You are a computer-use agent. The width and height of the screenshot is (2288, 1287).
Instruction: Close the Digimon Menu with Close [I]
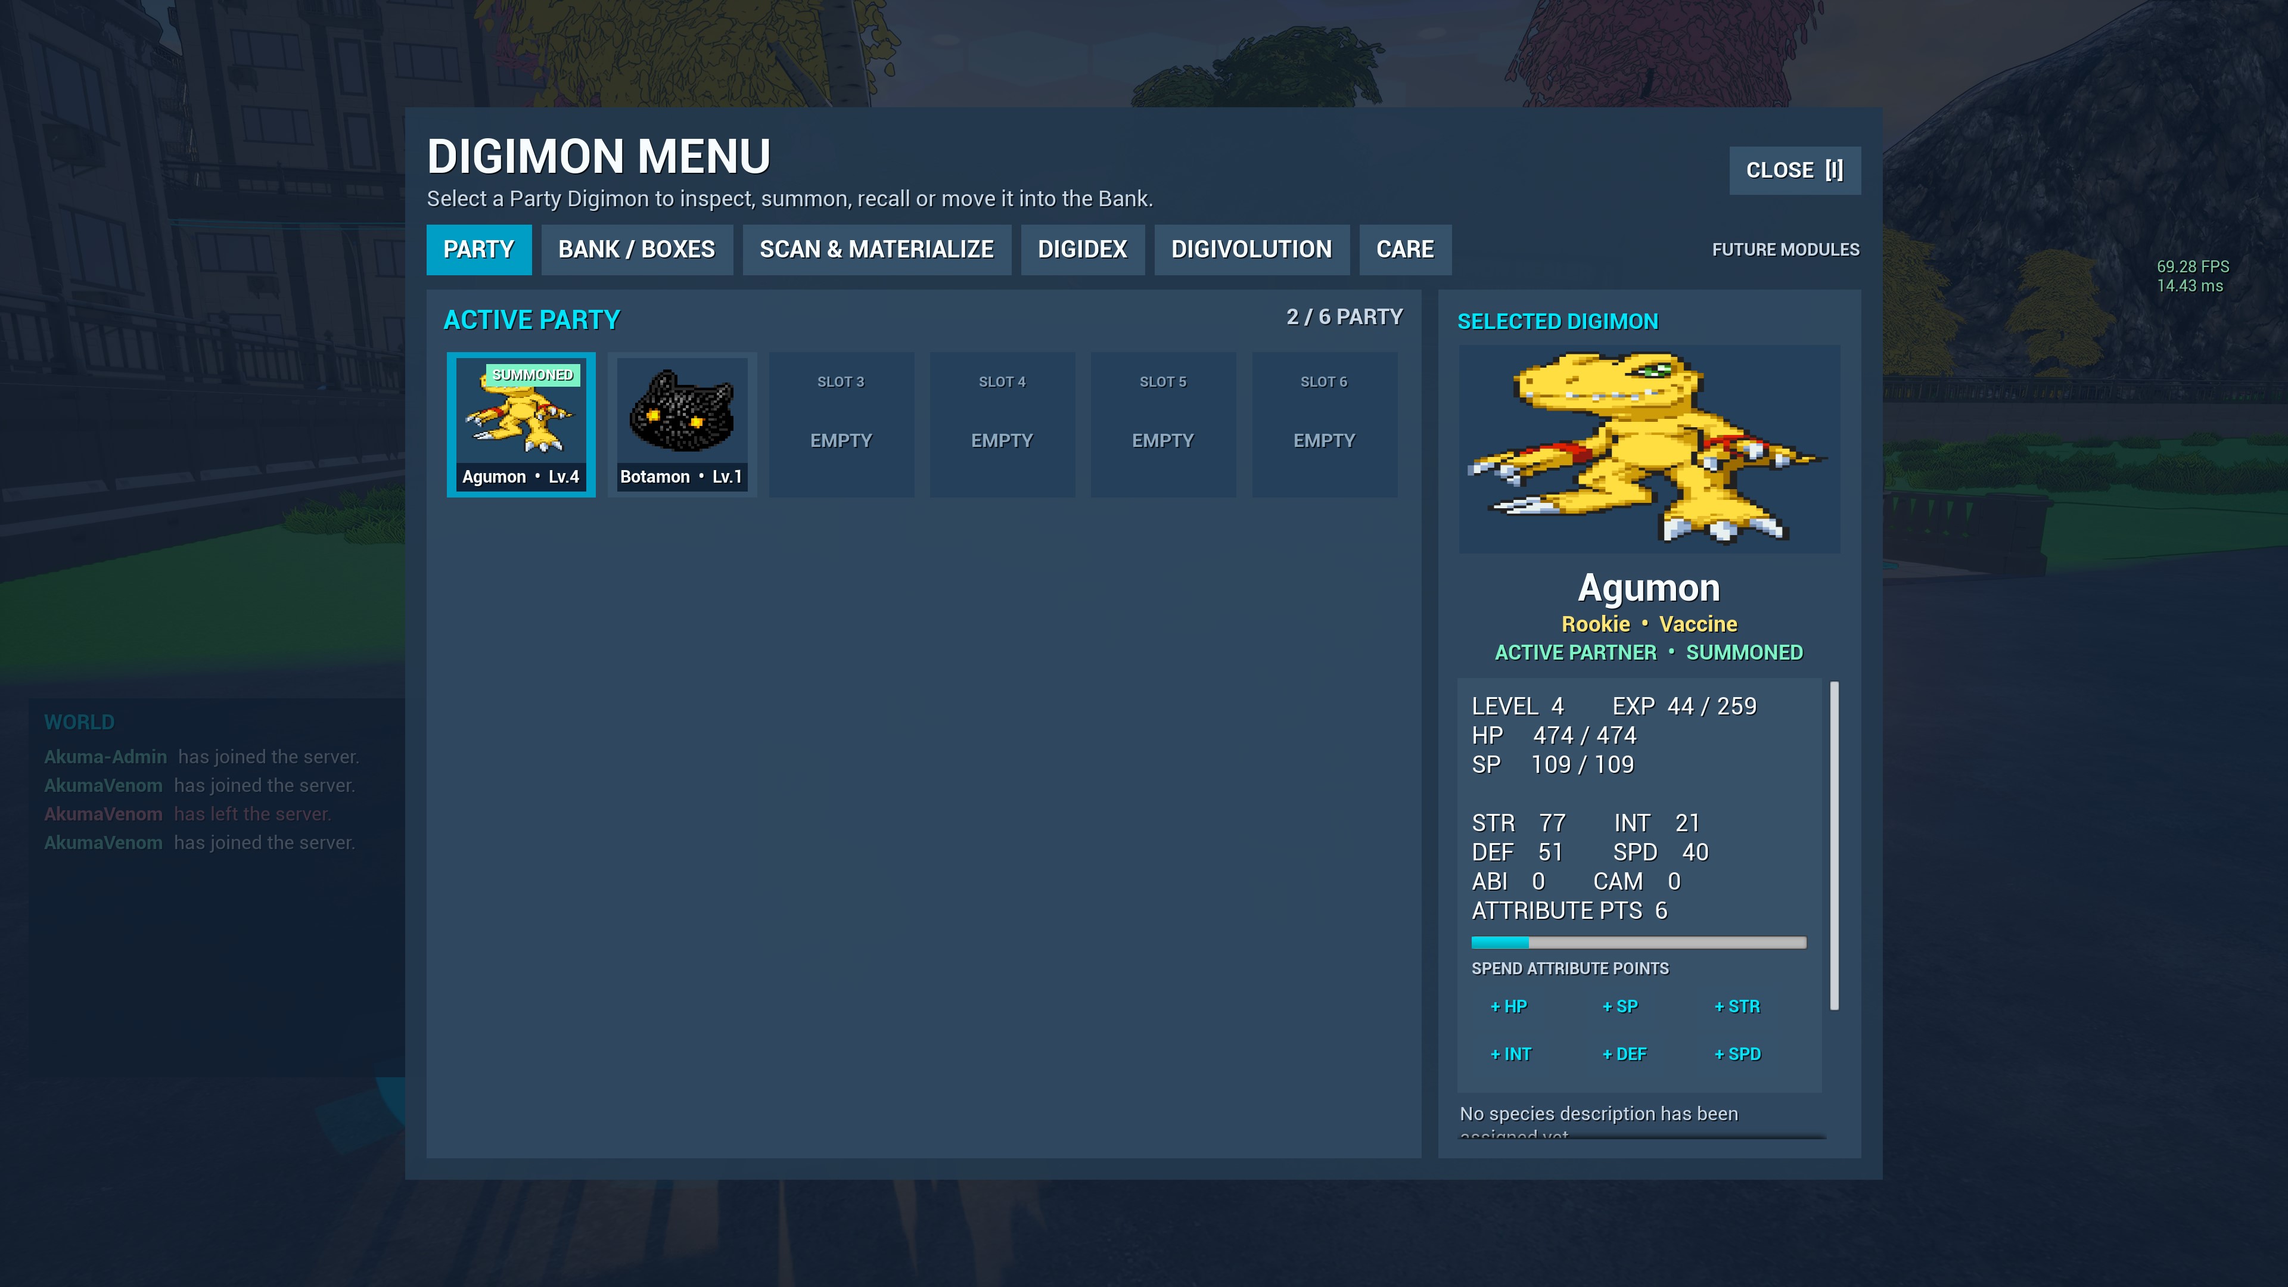point(1794,170)
